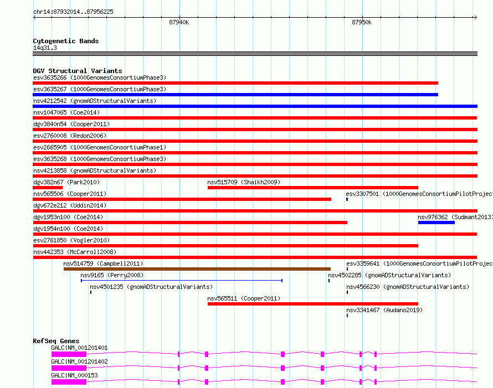Click the blue nsv3341467 (Audano2019) marker

[x=347, y=315]
